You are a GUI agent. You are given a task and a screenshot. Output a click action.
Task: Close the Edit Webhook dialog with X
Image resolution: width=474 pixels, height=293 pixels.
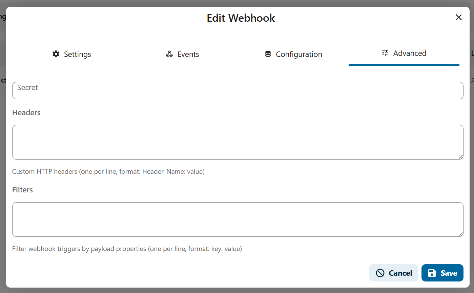459,18
